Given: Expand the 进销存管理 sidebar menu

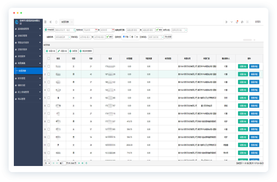Looking at the screenshot, I should (x=28, y=35).
